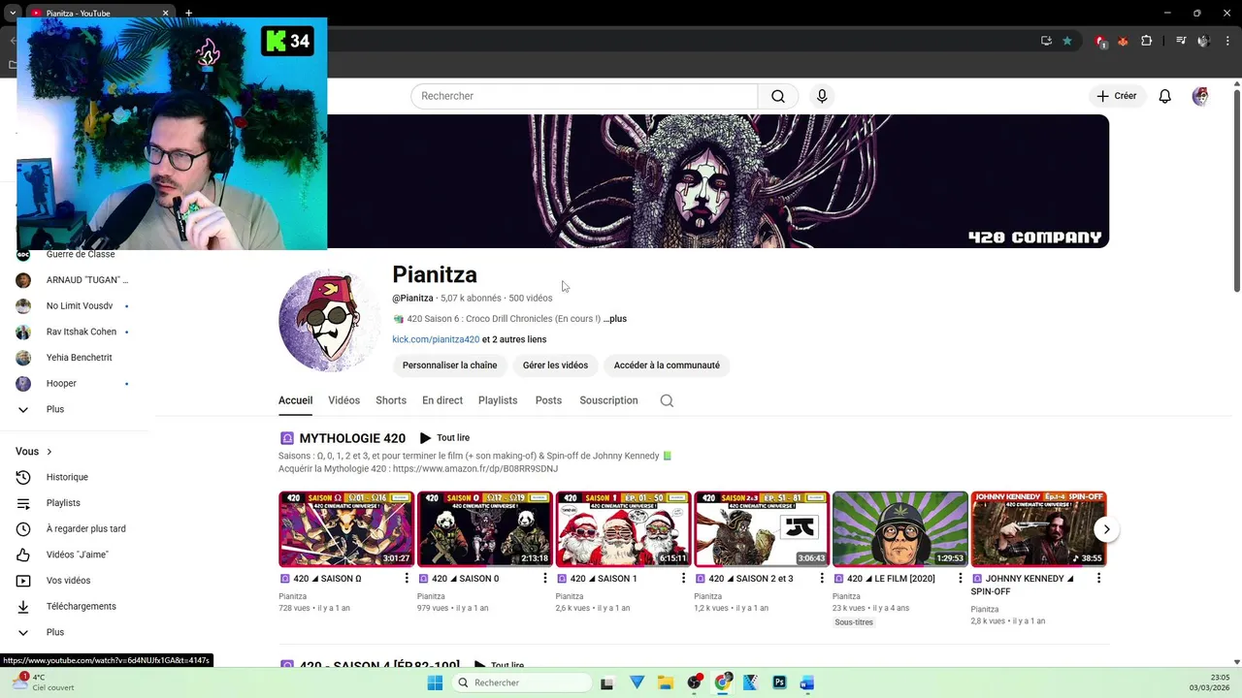Viewport: 1242px width, 698px height.
Task: Switch to the Posts tab
Action: (x=548, y=400)
